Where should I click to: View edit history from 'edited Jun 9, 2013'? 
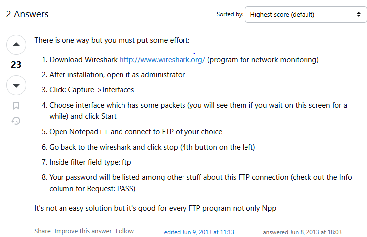(x=199, y=232)
